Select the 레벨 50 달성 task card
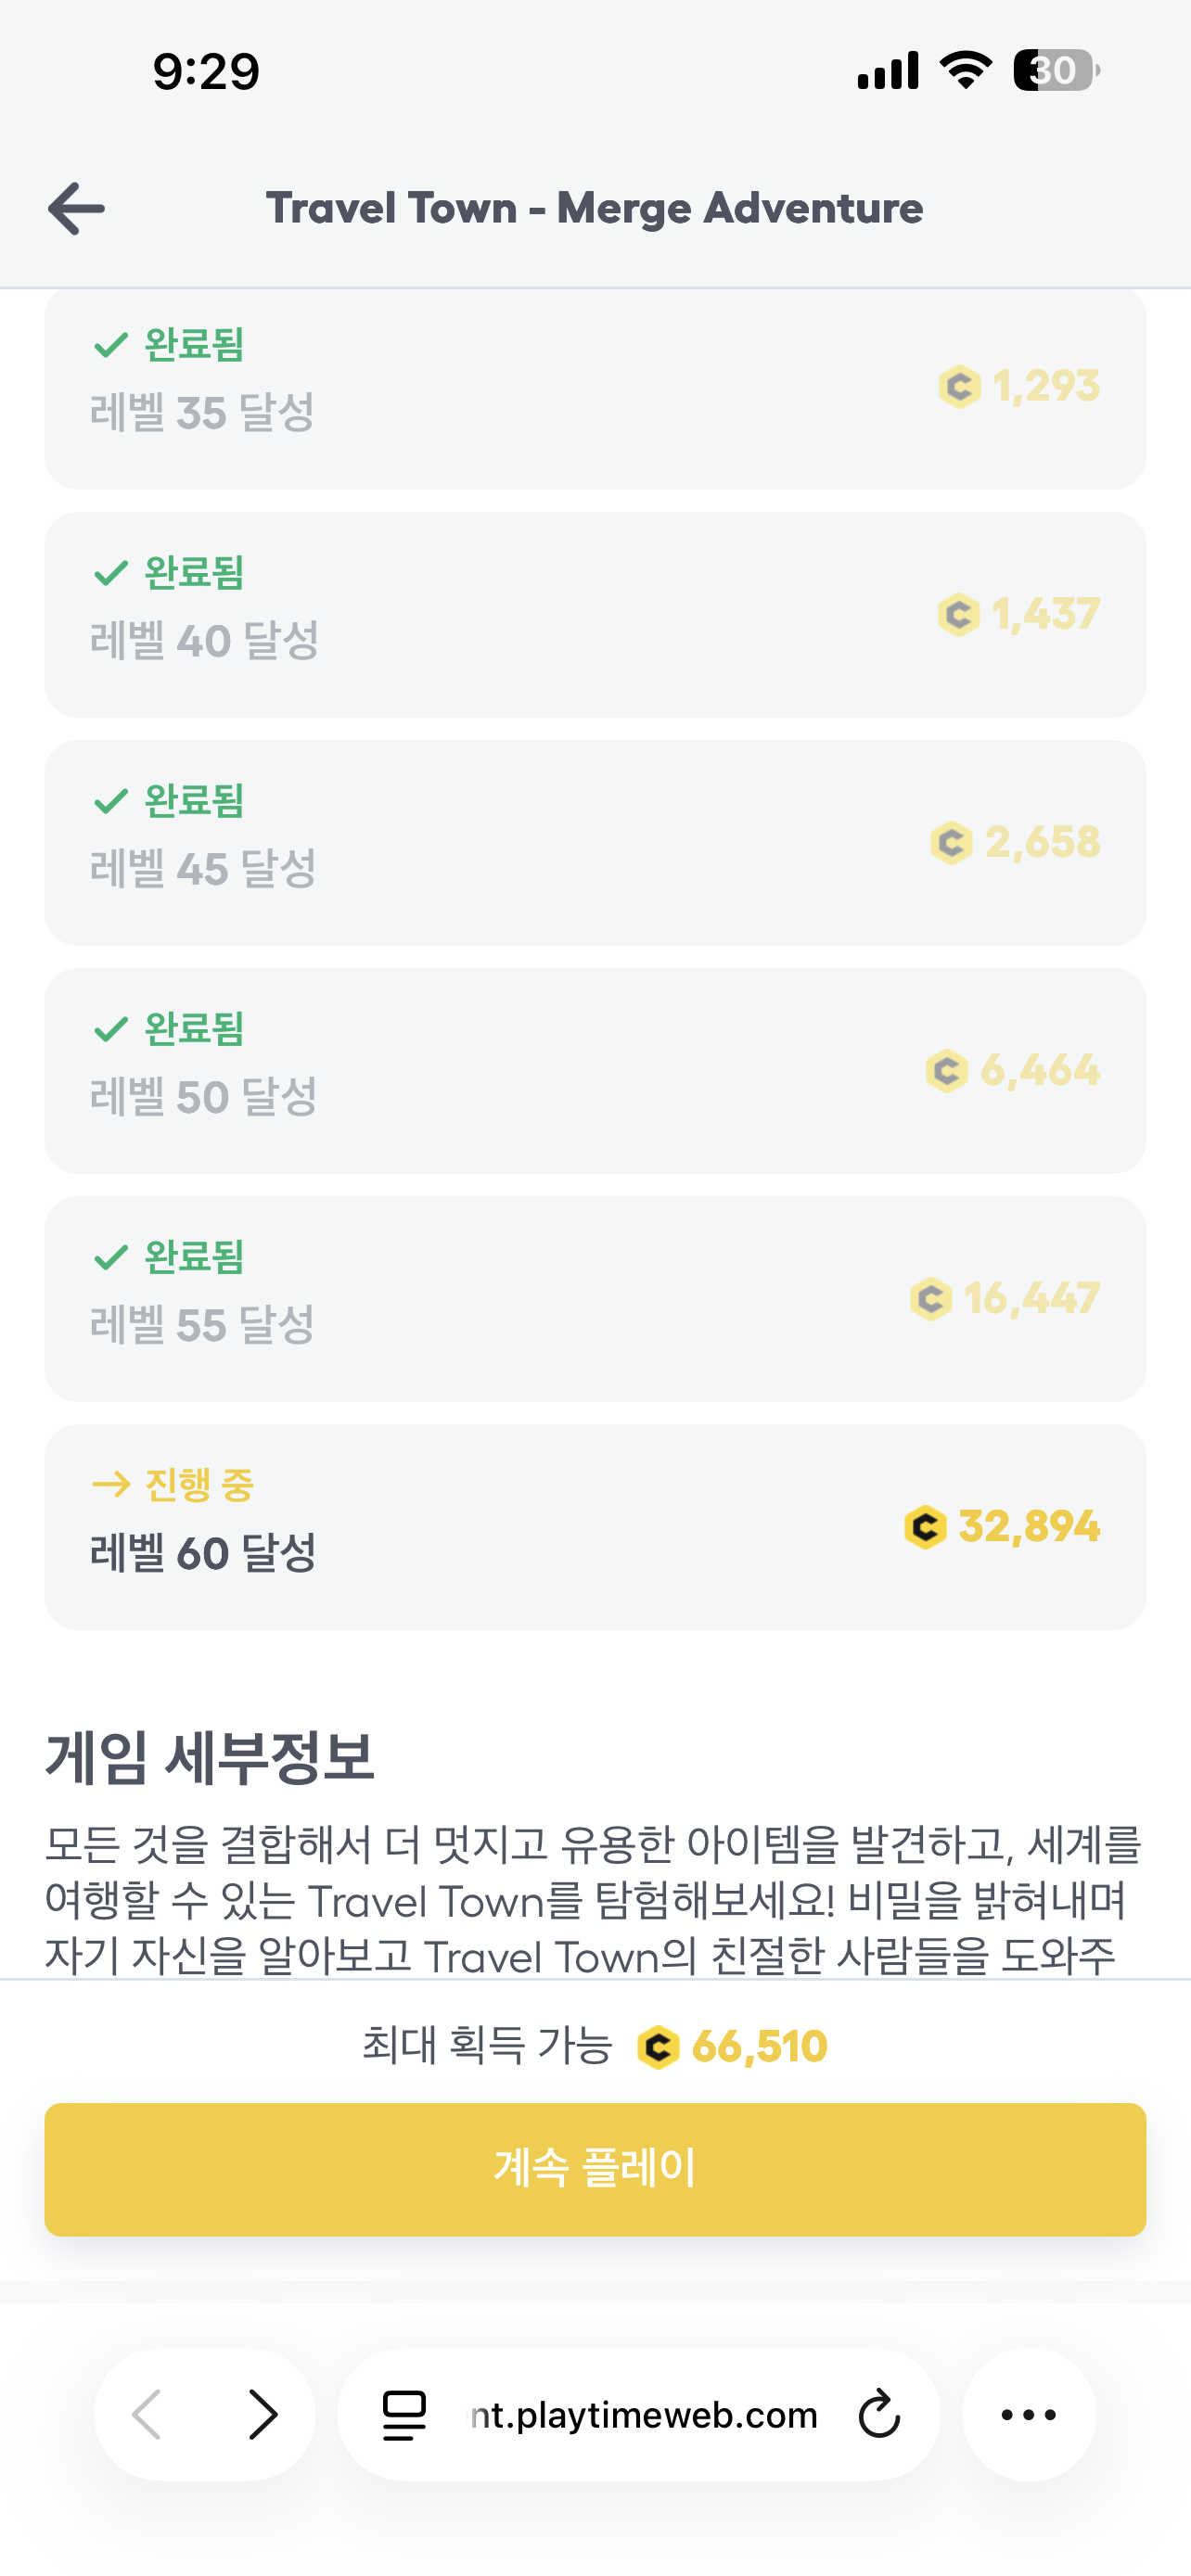Screen dimensions: 1191x2576 [x=595, y=1071]
